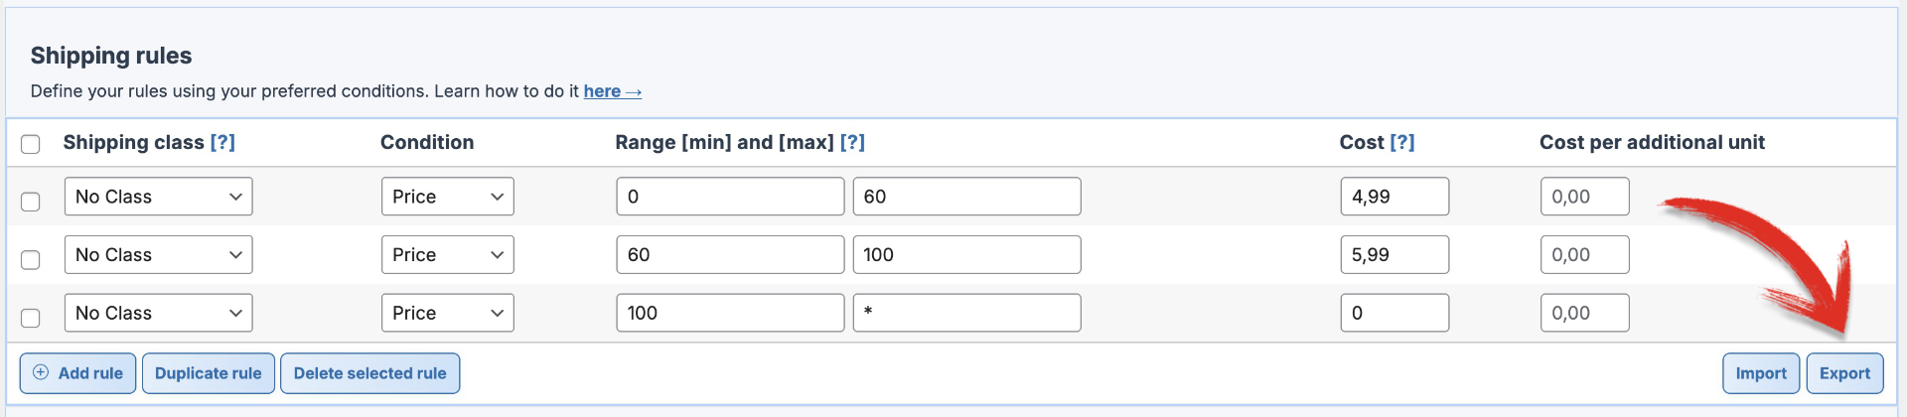Click the Add rule button

77,373
